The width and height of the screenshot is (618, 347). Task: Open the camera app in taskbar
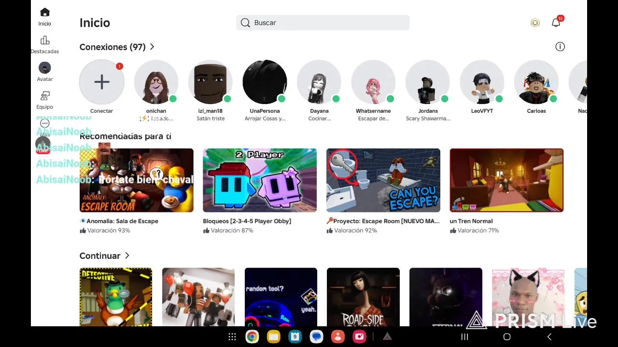tap(359, 337)
